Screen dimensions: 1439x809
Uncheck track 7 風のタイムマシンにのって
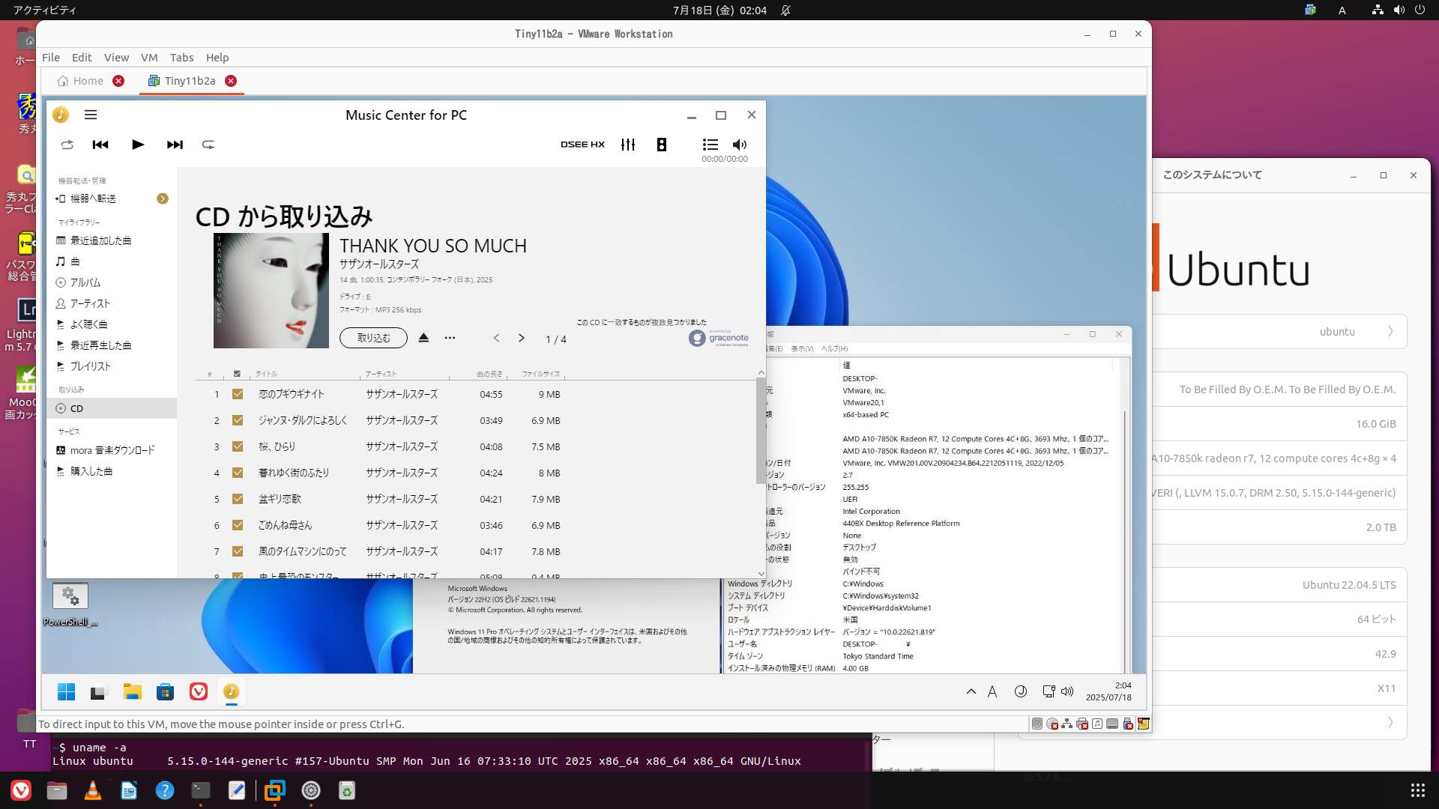238,551
